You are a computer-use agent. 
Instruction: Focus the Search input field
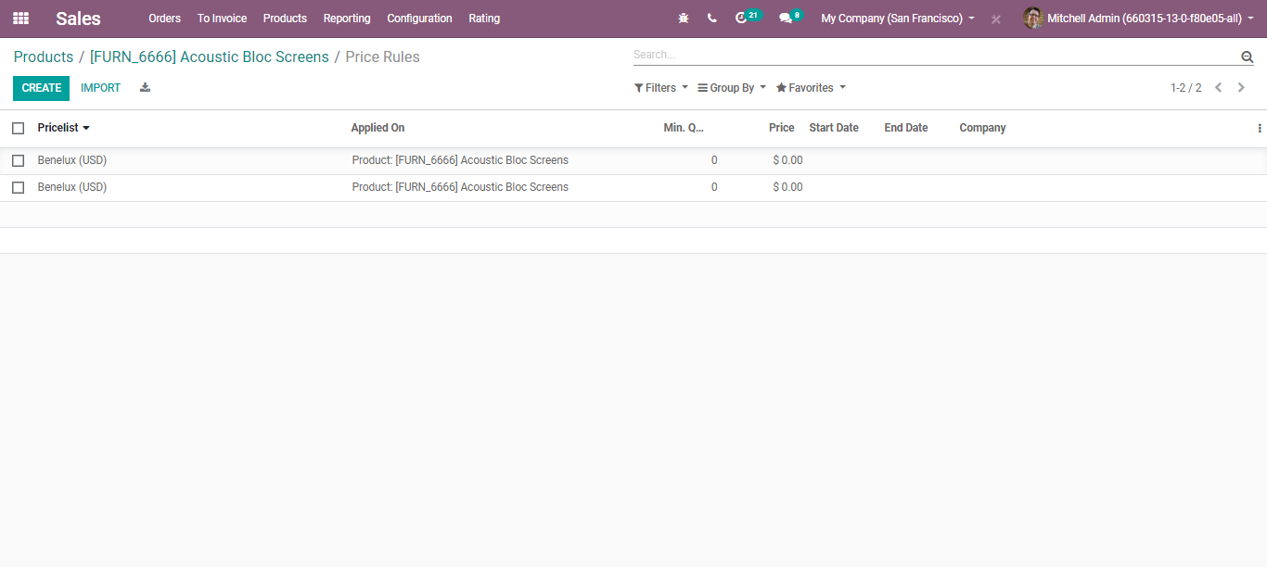click(x=935, y=55)
